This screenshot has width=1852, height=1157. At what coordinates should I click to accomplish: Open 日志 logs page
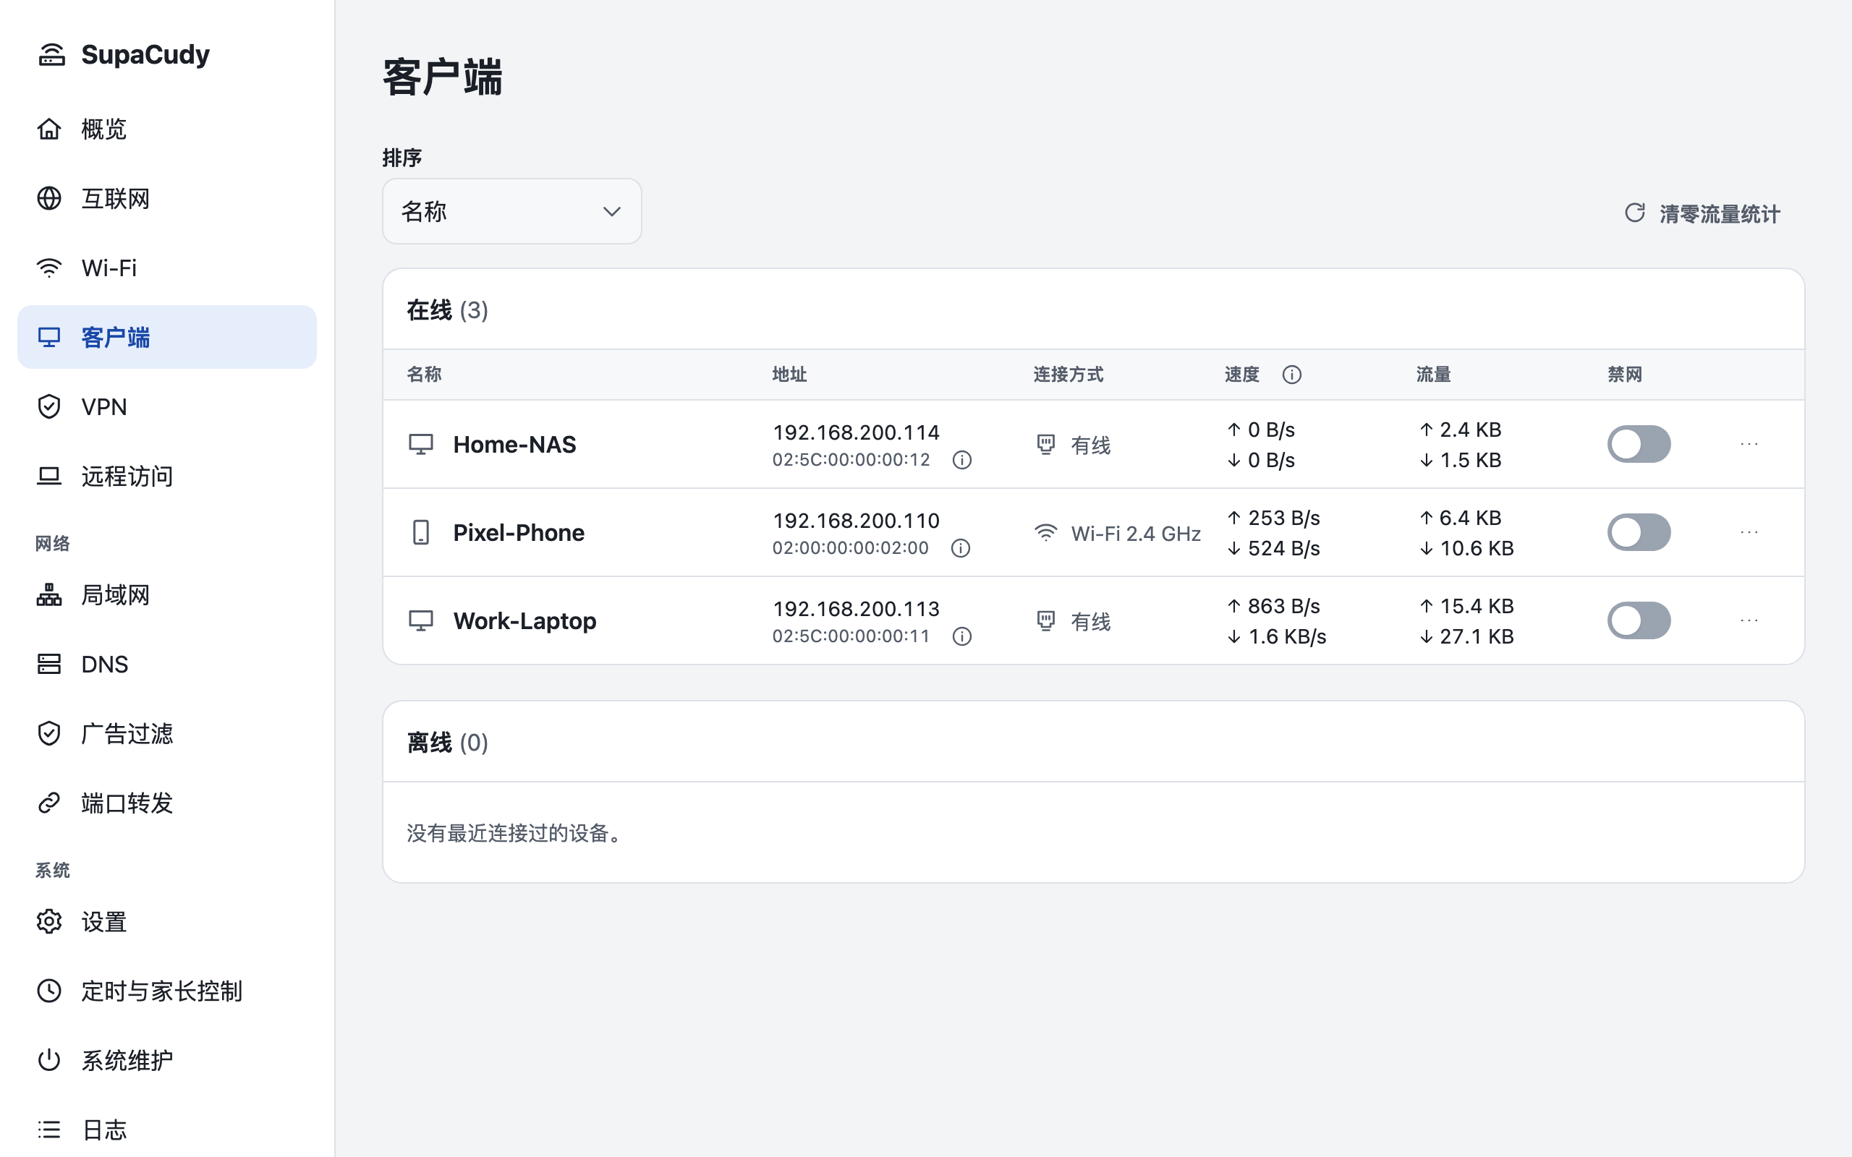167,1130
